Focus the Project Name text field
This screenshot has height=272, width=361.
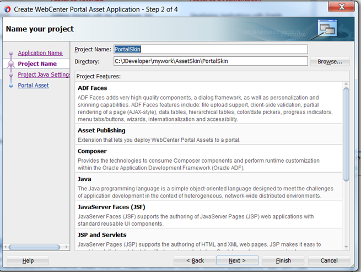tap(210, 49)
